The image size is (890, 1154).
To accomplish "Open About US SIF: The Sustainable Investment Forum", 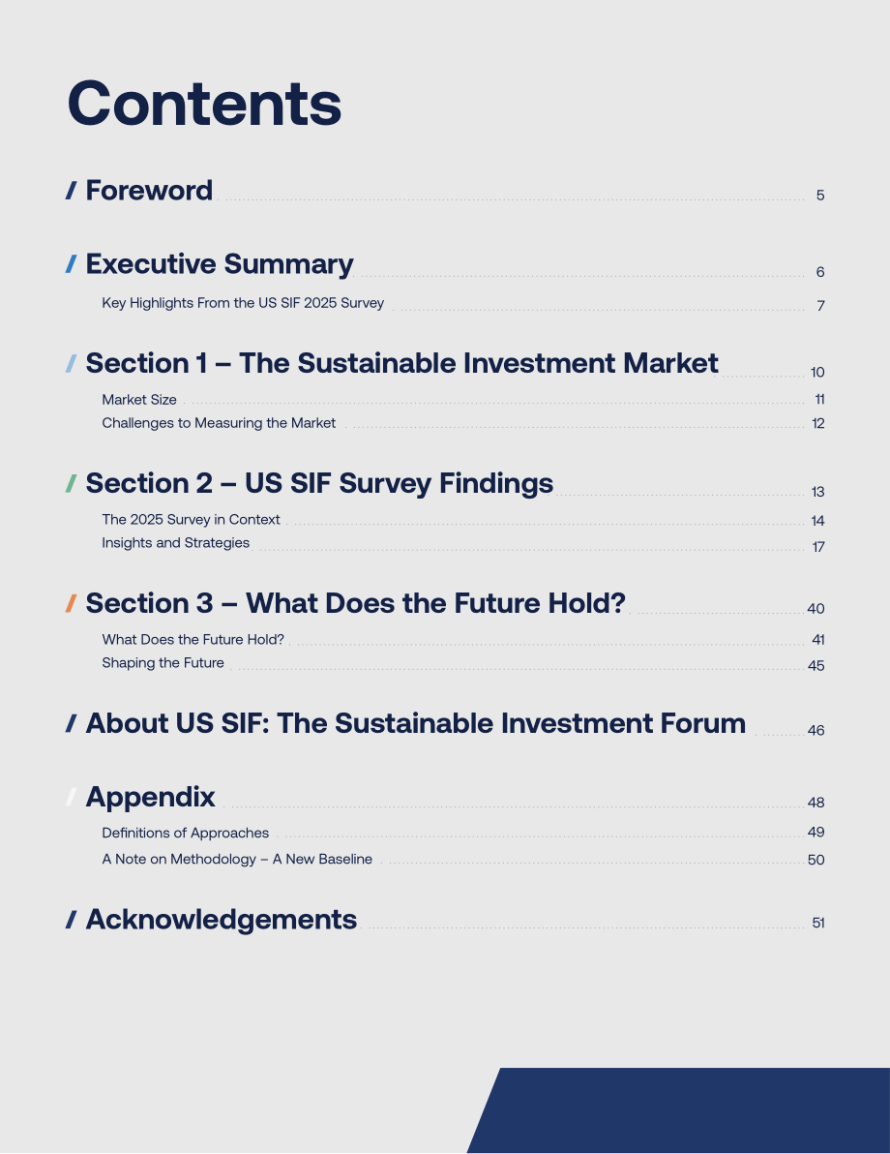I will pyautogui.click(x=416, y=723).
